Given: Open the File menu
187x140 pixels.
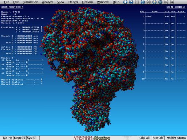Looking at the screenshot, I should (7, 2).
